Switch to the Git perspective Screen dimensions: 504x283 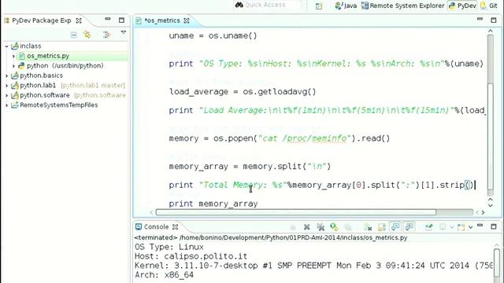[489, 6]
